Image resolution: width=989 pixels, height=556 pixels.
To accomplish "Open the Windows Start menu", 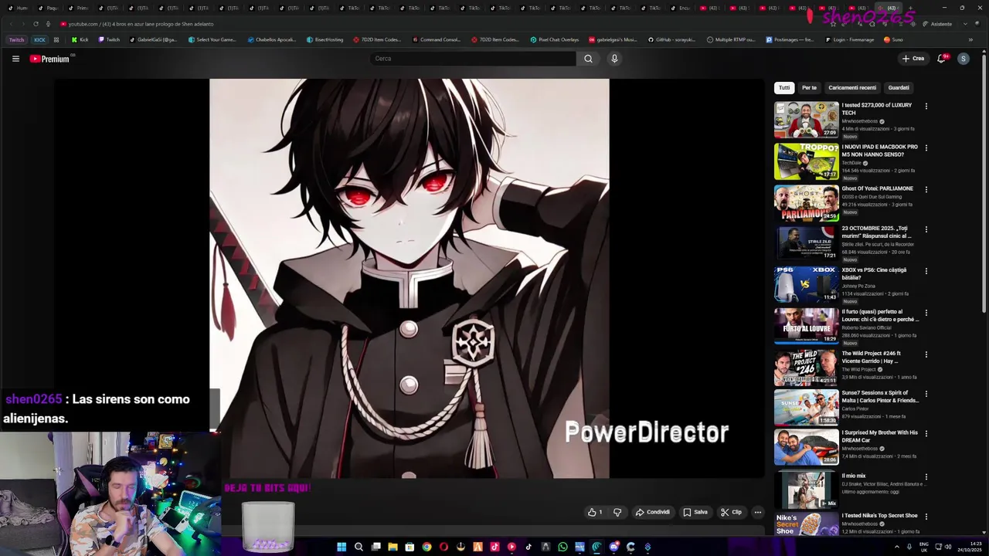I will click(x=342, y=547).
